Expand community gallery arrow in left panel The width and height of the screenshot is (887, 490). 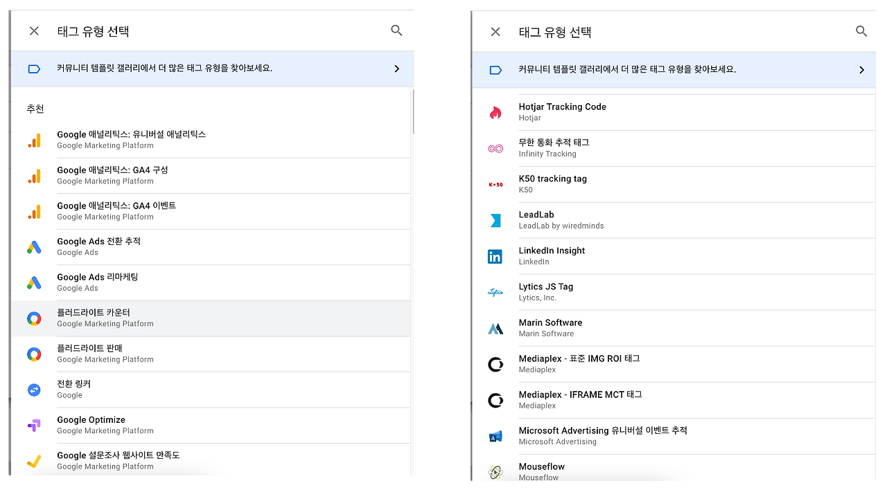(396, 69)
